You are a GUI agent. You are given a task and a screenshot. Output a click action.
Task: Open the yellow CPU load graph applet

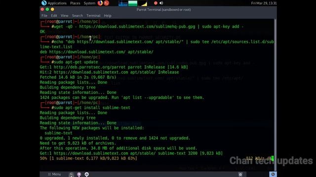143,3
